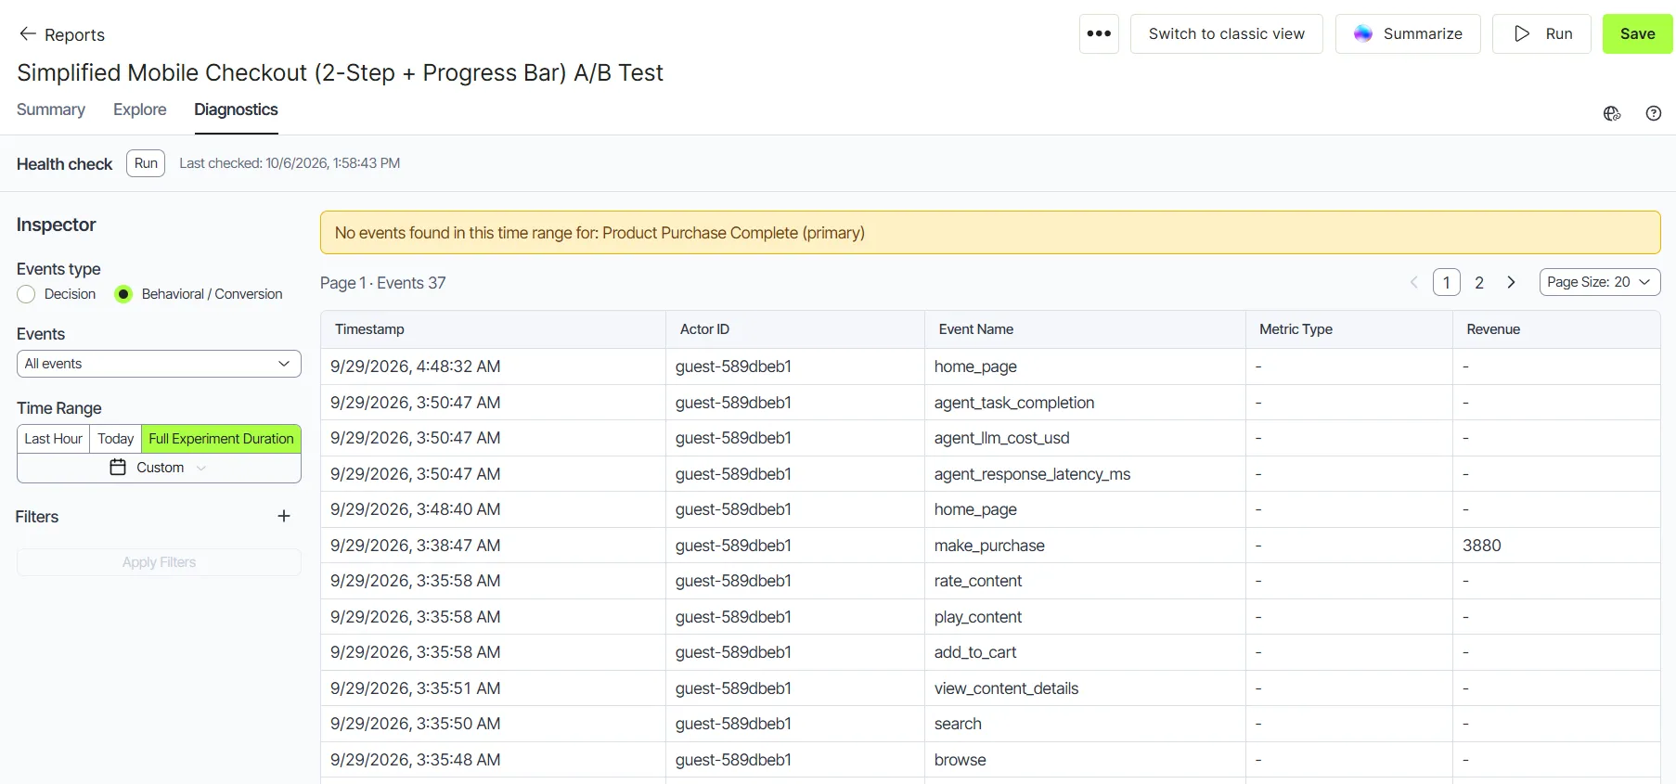This screenshot has height=784, width=1676.
Task: Select Behavioral / Conversion radio option
Action: [123, 294]
